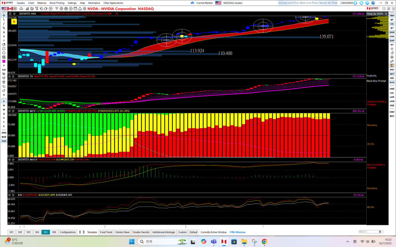Select the T text annotation tool
Screen dimensions: 396x247
[4, 41]
